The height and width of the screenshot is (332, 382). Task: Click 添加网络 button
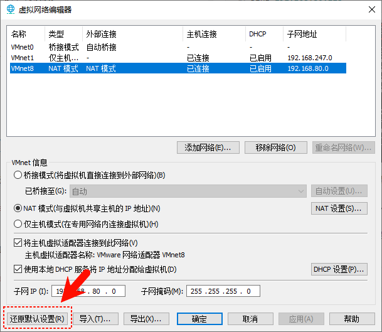click(x=208, y=147)
